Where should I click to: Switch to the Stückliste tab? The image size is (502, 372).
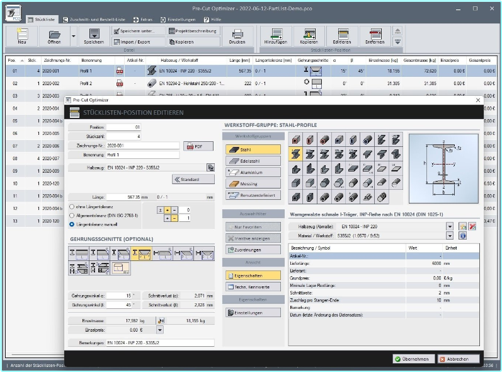(42, 20)
